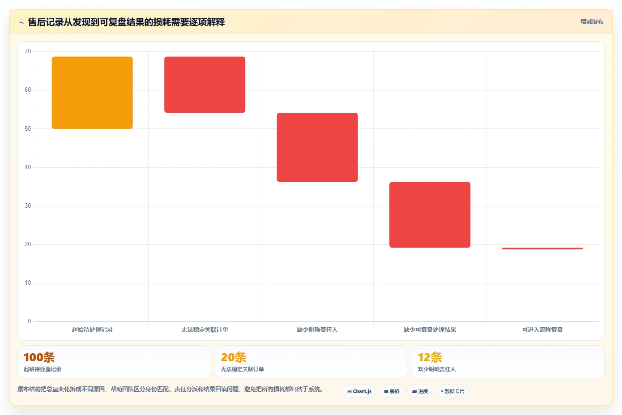Select the red 缺少可复盘处理结果 bar
This screenshot has width=622, height=415.
pos(430,215)
